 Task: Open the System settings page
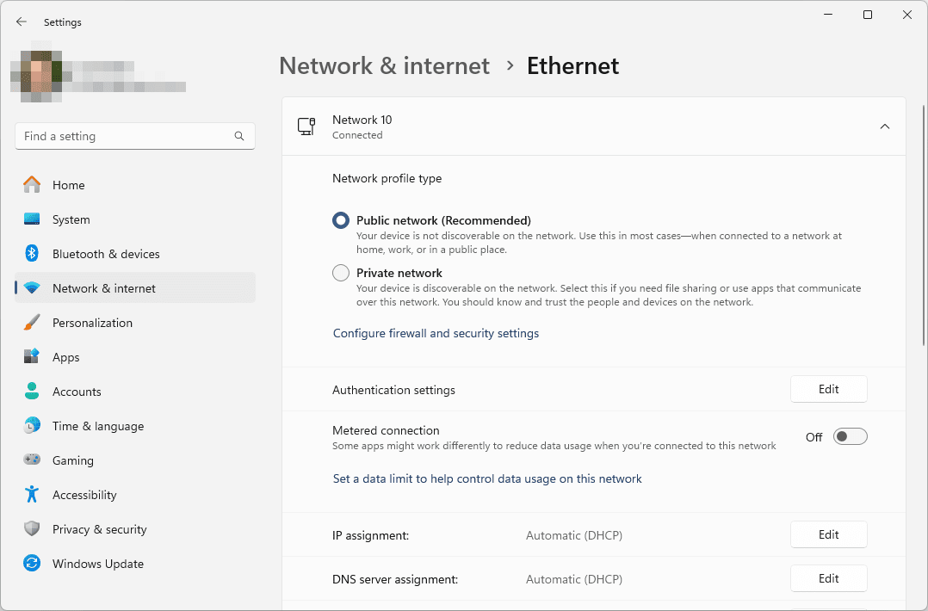point(71,219)
